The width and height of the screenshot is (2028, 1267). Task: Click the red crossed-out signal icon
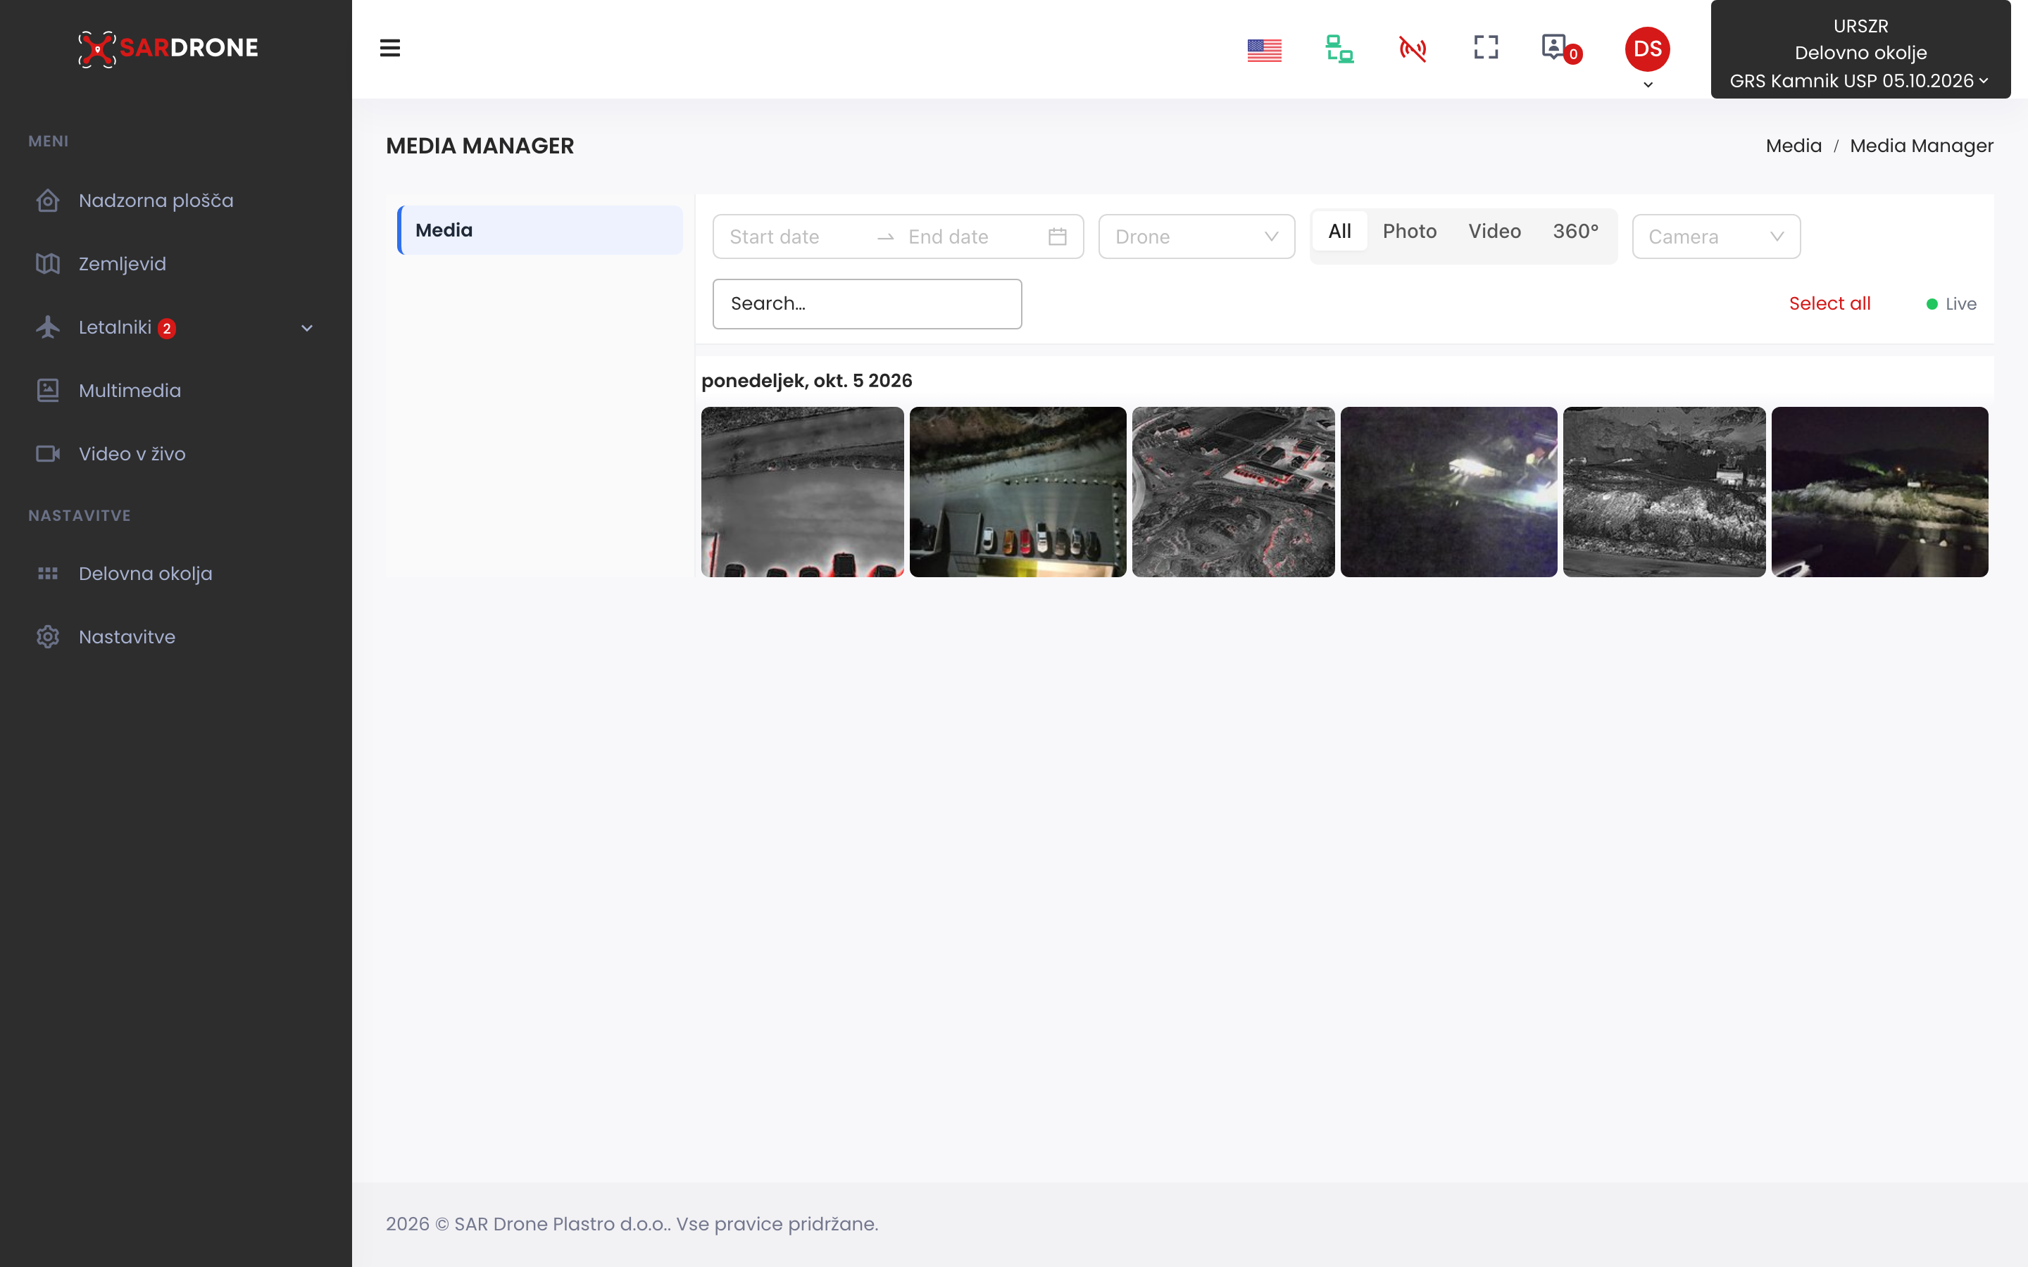click(1413, 49)
